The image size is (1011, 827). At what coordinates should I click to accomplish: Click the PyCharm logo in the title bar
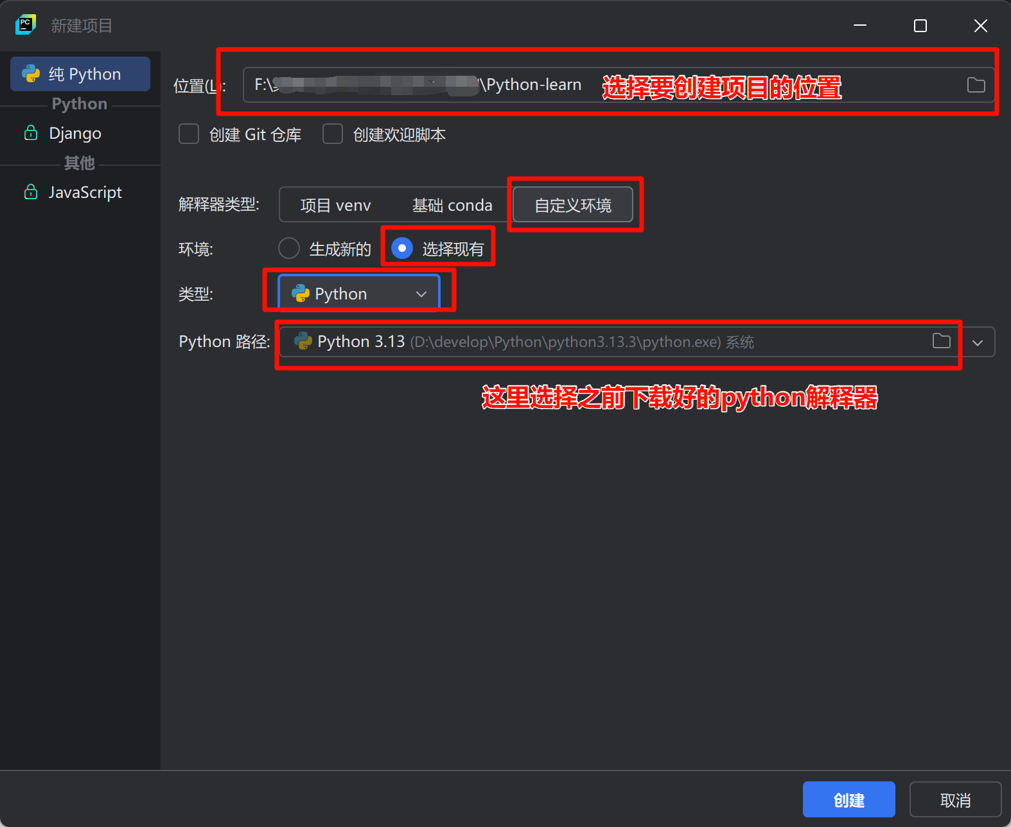pos(26,25)
